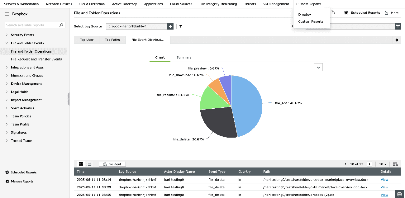
Task: Open the More menu in toolbar
Action: click(x=392, y=13)
